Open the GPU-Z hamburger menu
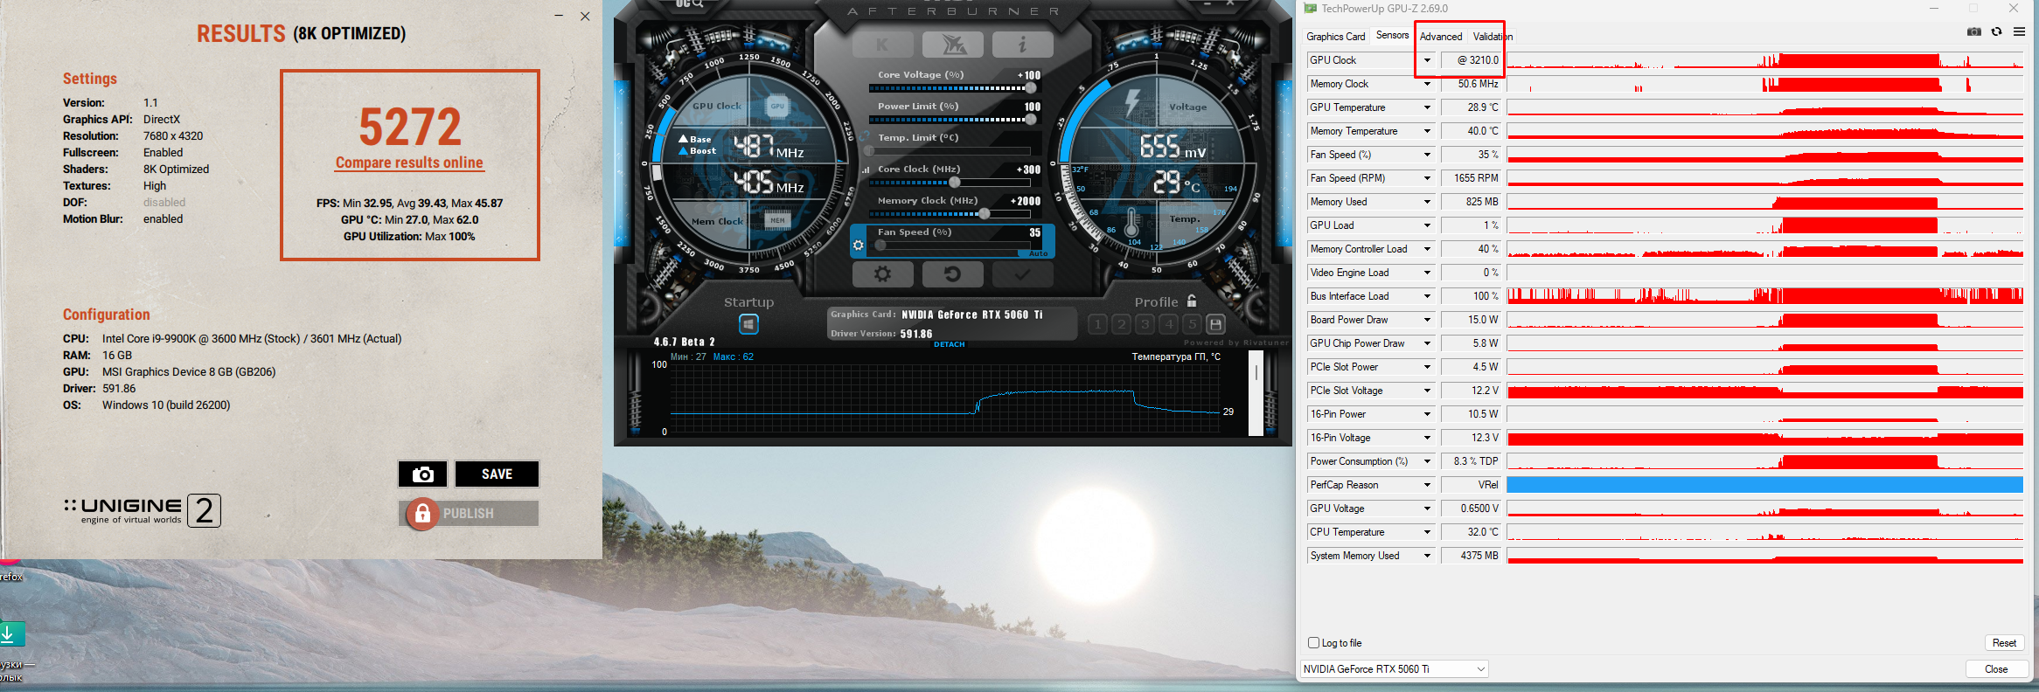Viewport: 2039px width, 692px height. (x=2019, y=32)
